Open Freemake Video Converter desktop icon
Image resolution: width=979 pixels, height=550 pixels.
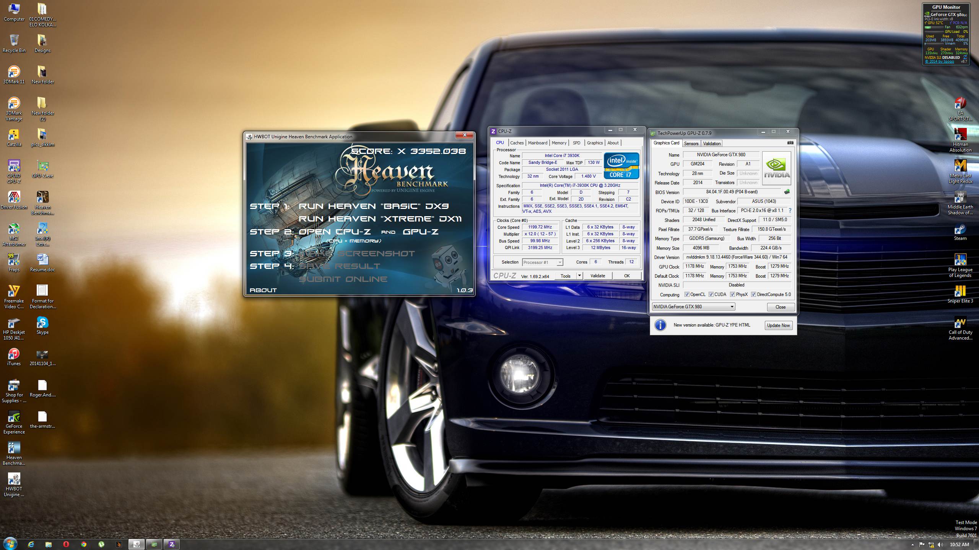[x=14, y=297]
